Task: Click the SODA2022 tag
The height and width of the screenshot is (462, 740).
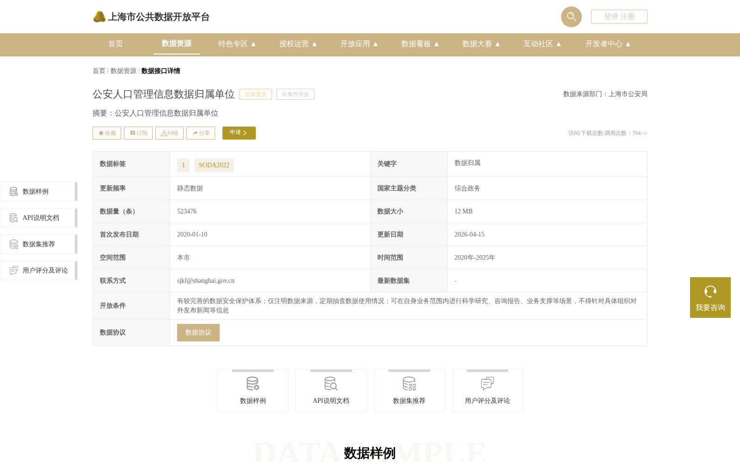Action: (x=214, y=165)
